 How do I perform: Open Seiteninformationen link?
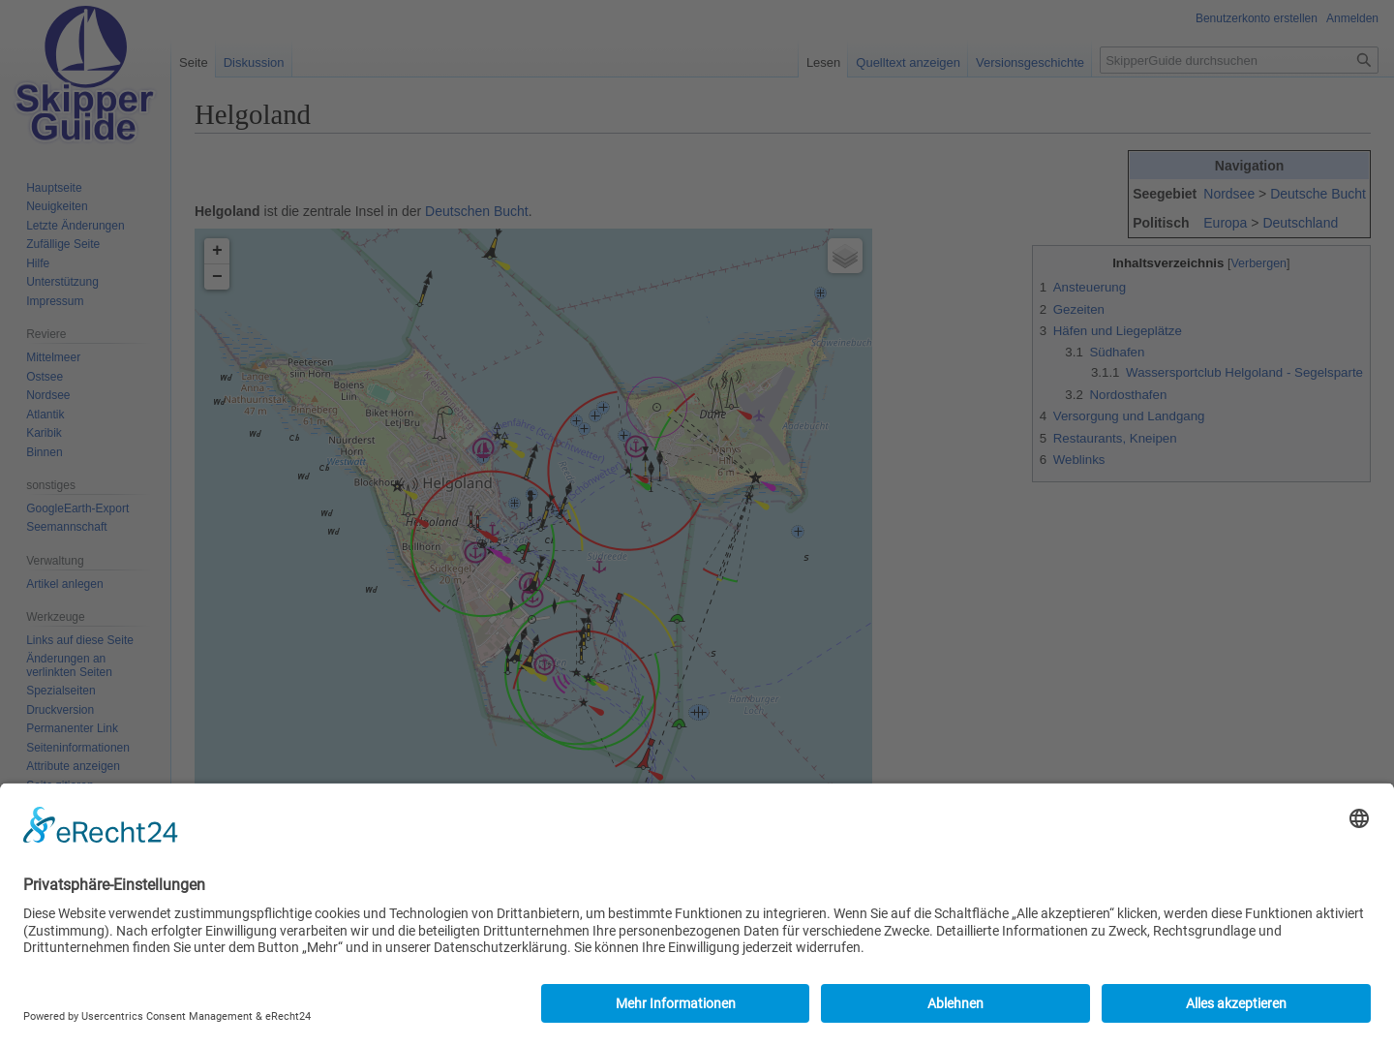pos(77,748)
